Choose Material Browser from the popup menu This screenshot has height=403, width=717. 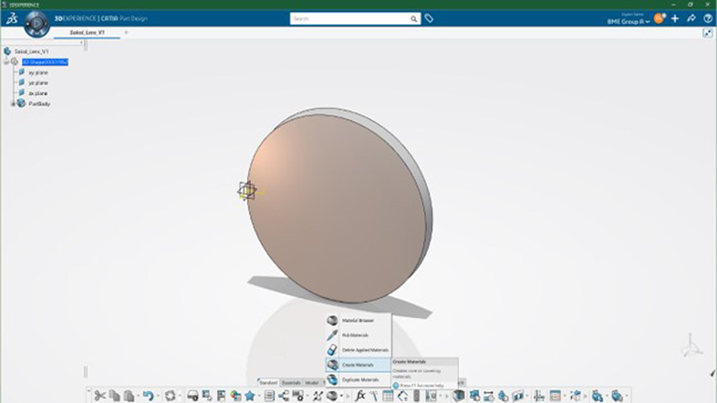pyautogui.click(x=358, y=321)
